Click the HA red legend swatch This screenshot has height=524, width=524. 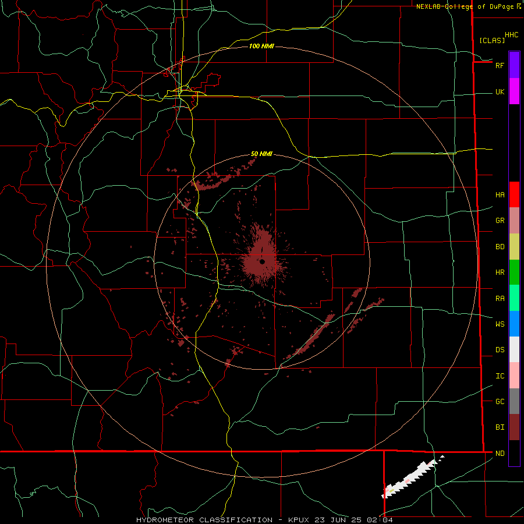(x=514, y=194)
